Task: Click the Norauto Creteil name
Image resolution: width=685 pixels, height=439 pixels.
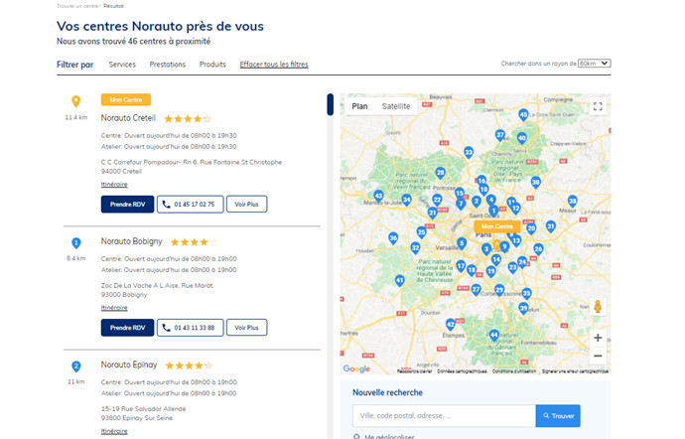Action: point(128,118)
